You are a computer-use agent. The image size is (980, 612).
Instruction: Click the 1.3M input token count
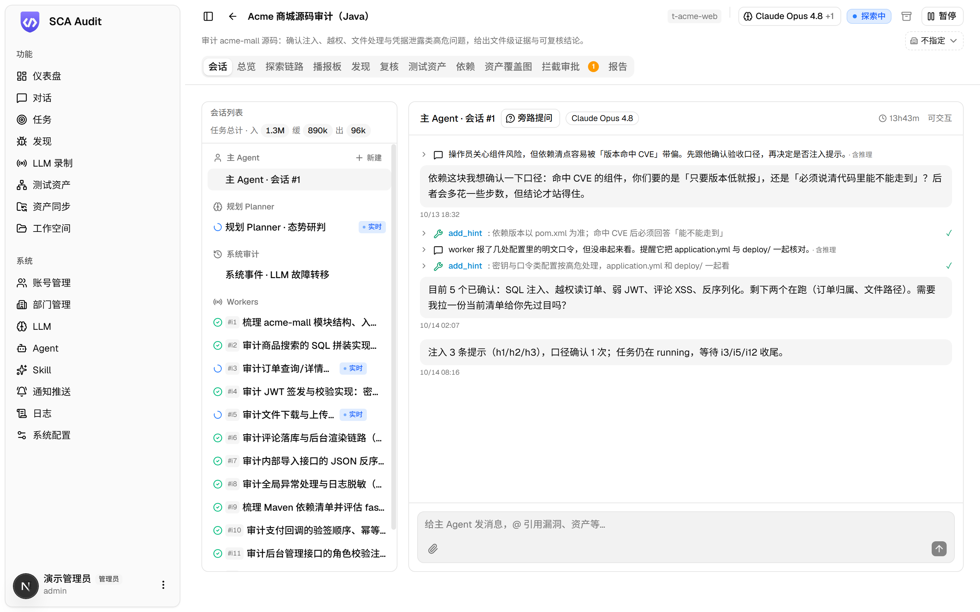click(x=275, y=130)
